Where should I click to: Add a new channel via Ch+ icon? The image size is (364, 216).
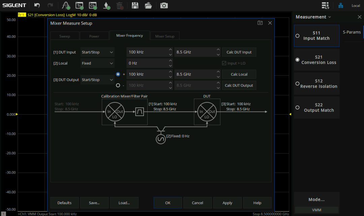tap(93, 5)
